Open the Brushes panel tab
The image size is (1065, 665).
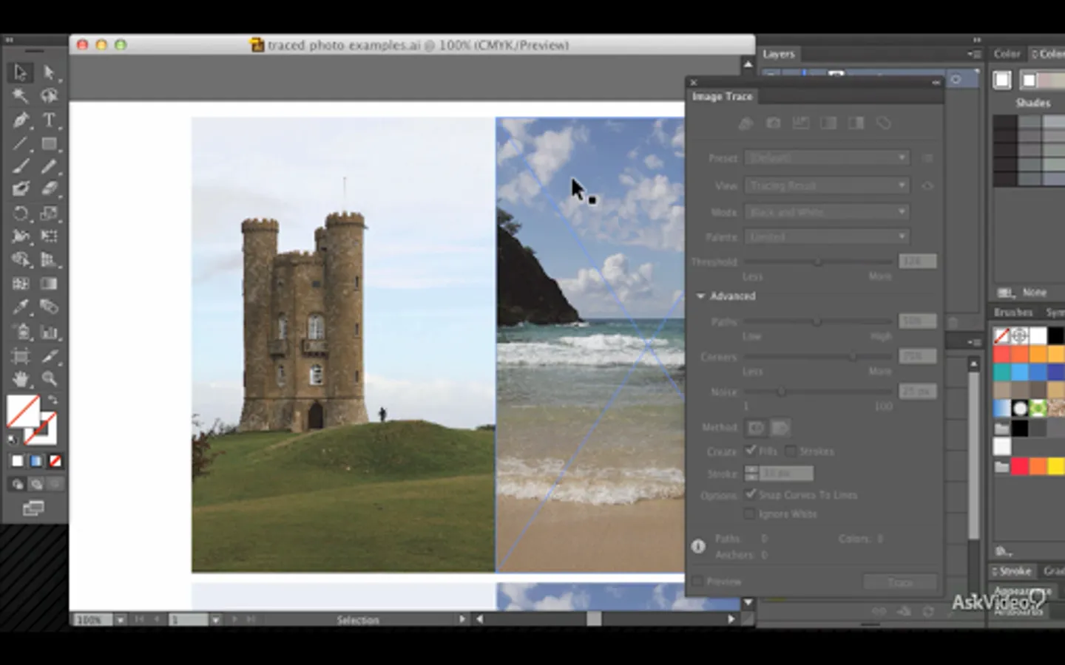point(1012,313)
